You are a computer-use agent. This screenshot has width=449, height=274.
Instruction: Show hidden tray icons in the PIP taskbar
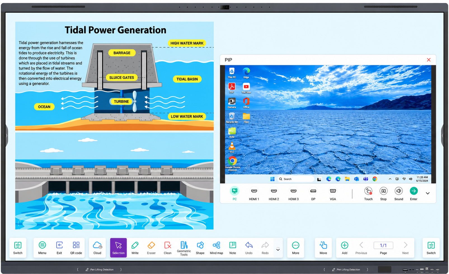pyautogui.click(x=390, y=179)
